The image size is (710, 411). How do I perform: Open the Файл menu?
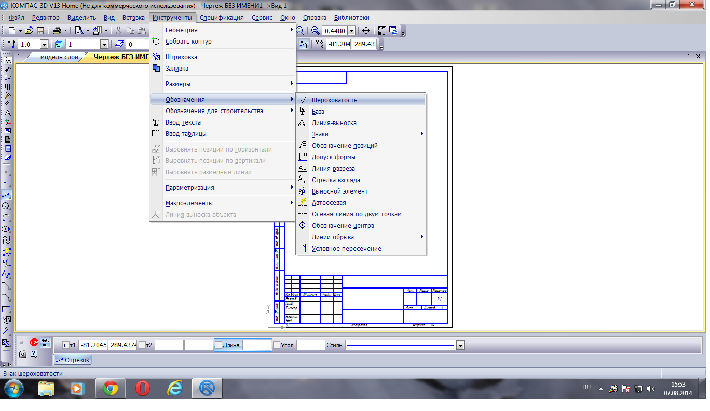click(17, 17)
